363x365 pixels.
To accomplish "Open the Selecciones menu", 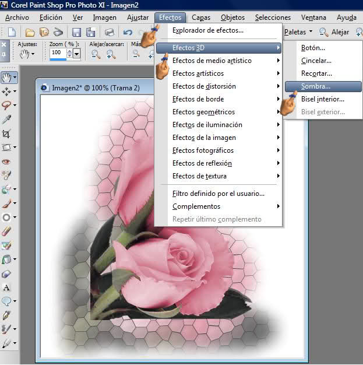I will [x=273, y=17].
